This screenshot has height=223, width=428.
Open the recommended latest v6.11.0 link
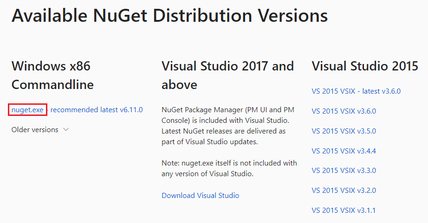click(x=97, y=109)
